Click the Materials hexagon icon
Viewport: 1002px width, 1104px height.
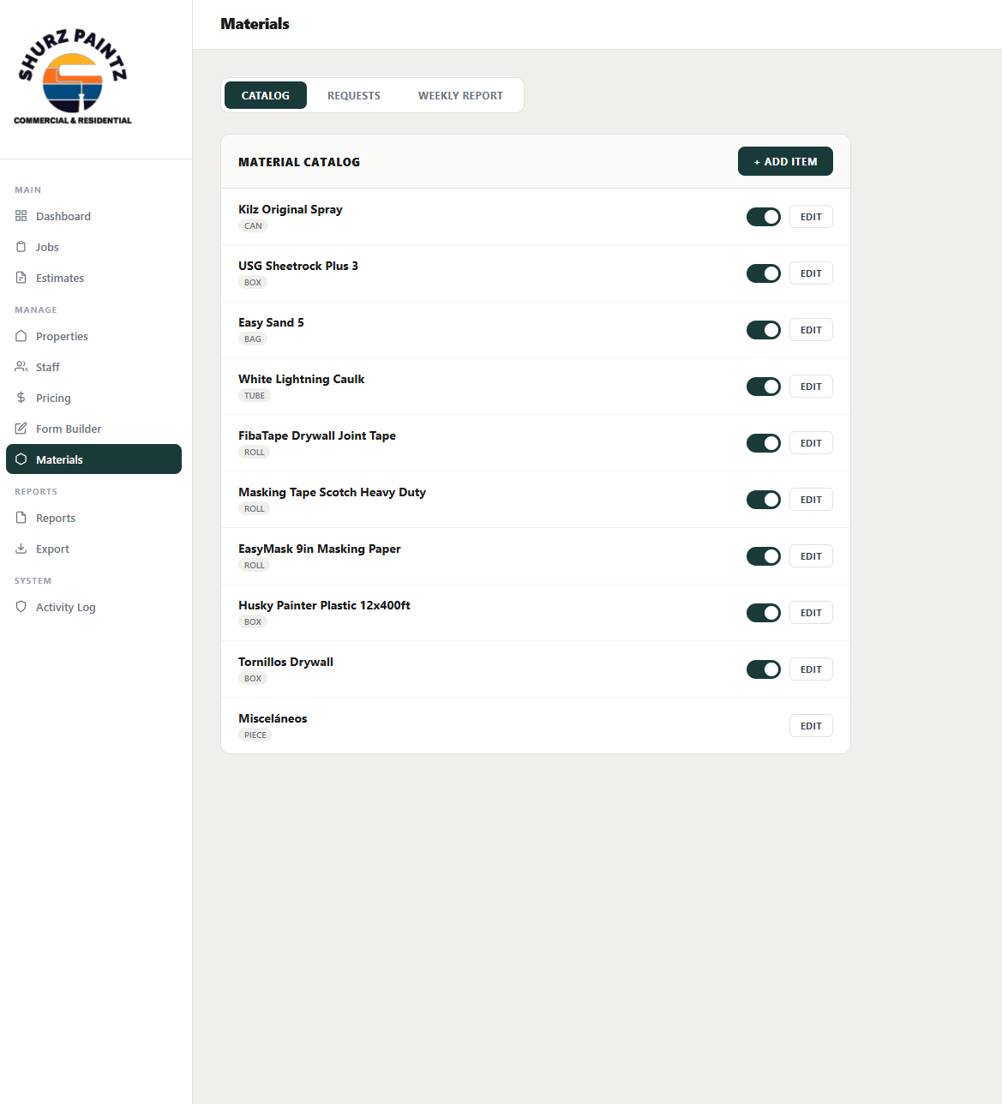pyautogui.click(x=21, y=459)
